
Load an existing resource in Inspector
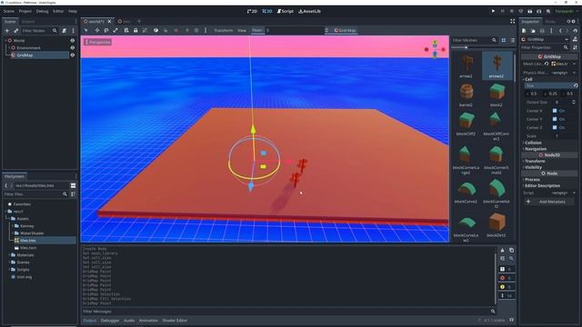pyautogui.click(x=533, y=30)
